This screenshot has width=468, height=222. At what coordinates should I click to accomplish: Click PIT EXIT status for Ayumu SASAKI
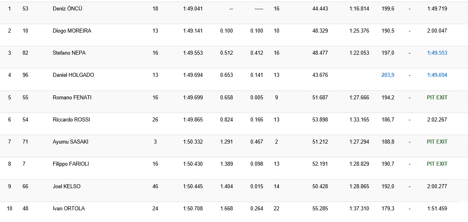click(x=437, y=142)
